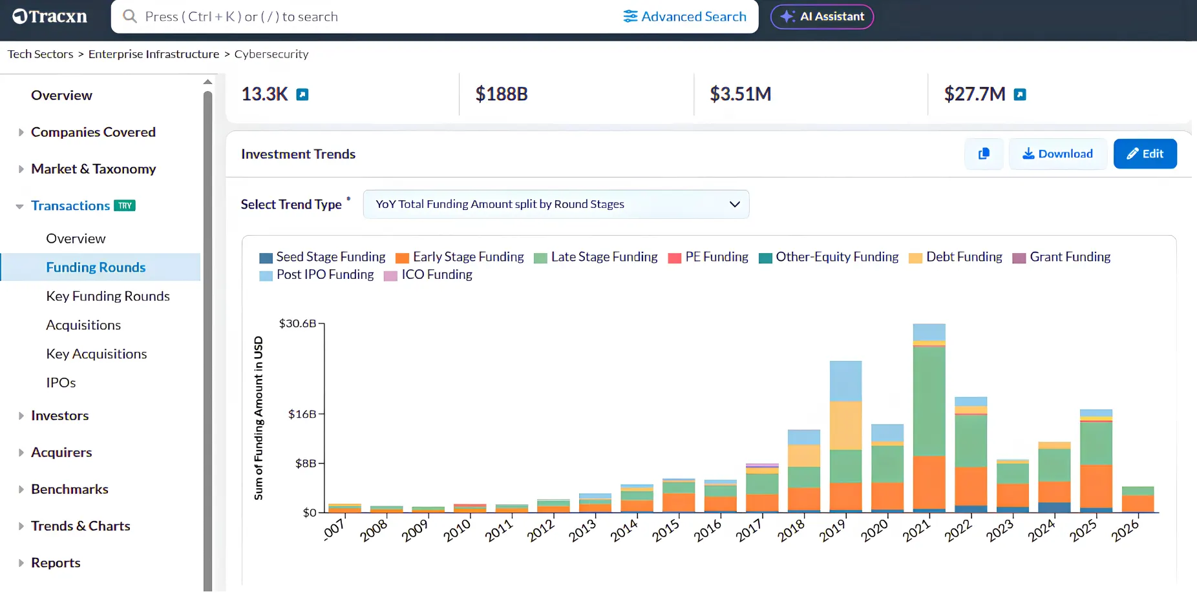Toggle Other-Equity Funding legend entry
1197x594 pixels.
(829, 257)
